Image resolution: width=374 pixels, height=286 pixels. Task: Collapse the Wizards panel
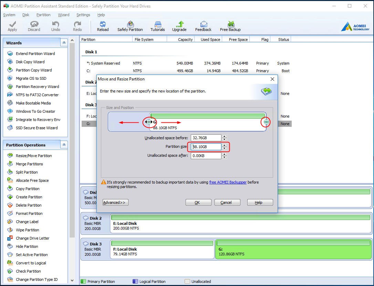click(x=64, y=43)
